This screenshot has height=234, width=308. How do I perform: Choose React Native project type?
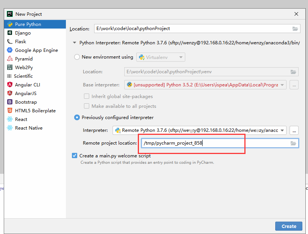(x=35, y=128)
